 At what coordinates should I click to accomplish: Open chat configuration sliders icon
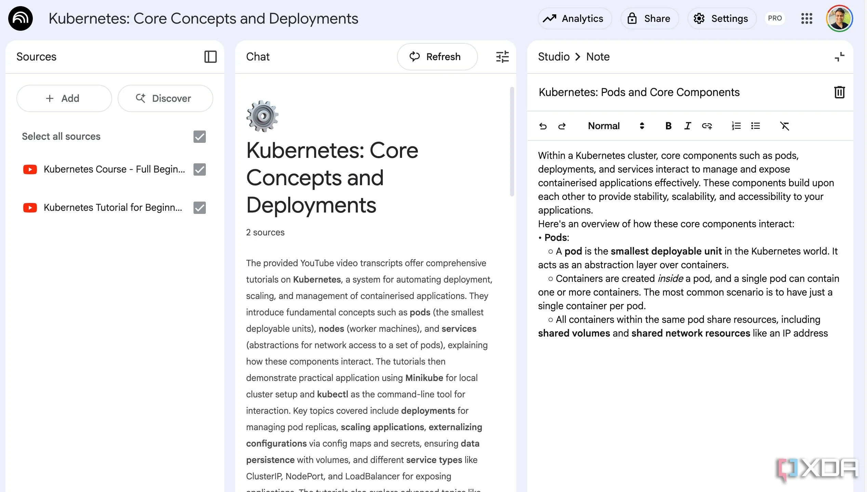502,57
